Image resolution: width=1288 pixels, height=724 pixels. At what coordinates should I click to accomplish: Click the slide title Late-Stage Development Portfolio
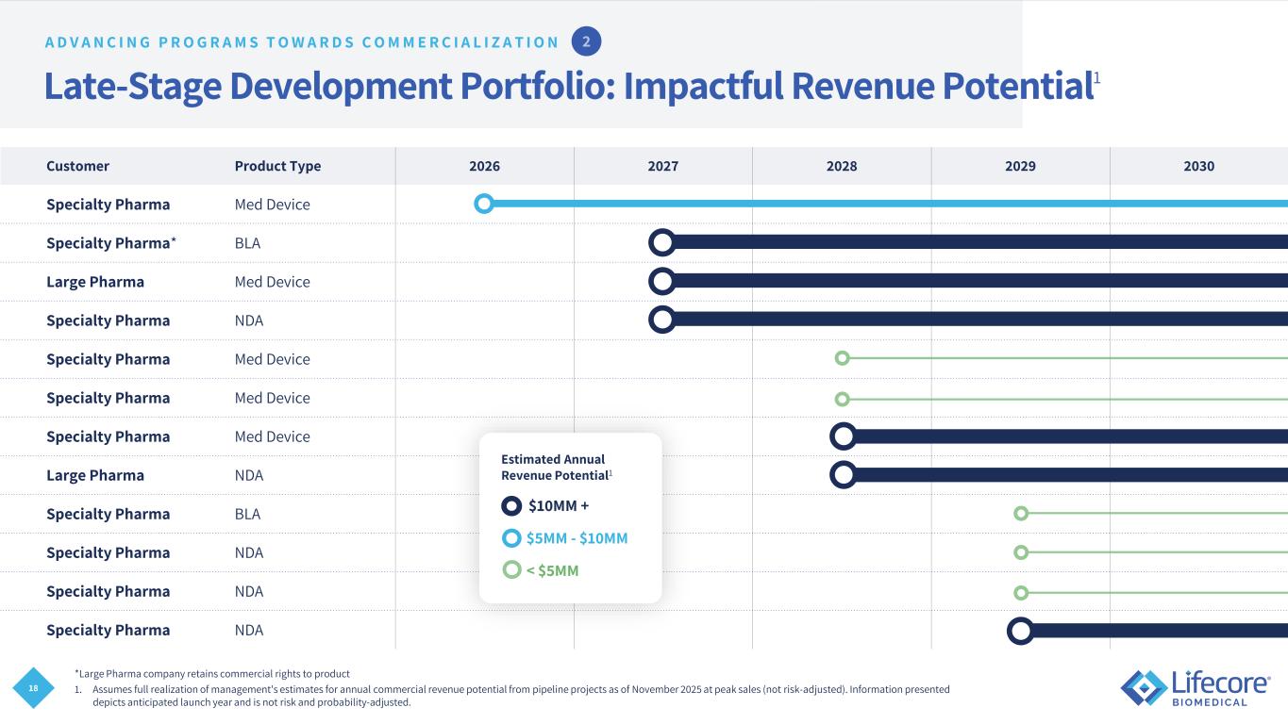pyautogui.click(x=568, y=87)
